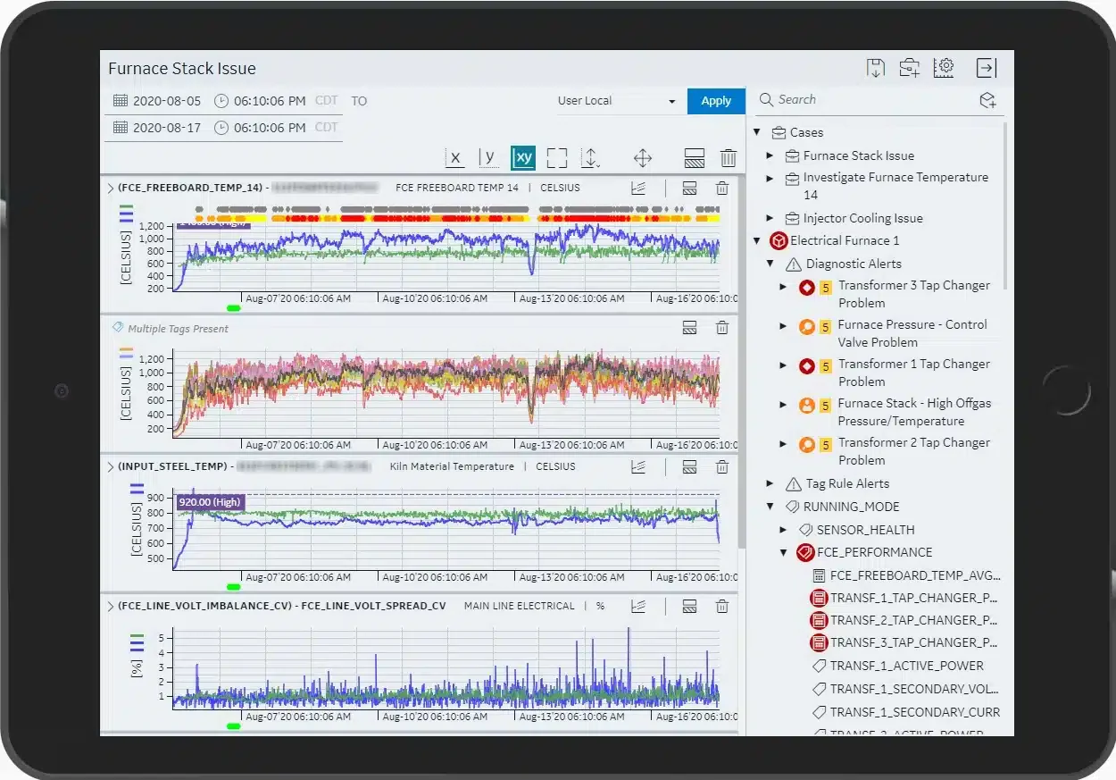The height and width of the screenshot is (780, 1116).
Task: Click the save analysis icon in header
Action: tap(876, 68)
